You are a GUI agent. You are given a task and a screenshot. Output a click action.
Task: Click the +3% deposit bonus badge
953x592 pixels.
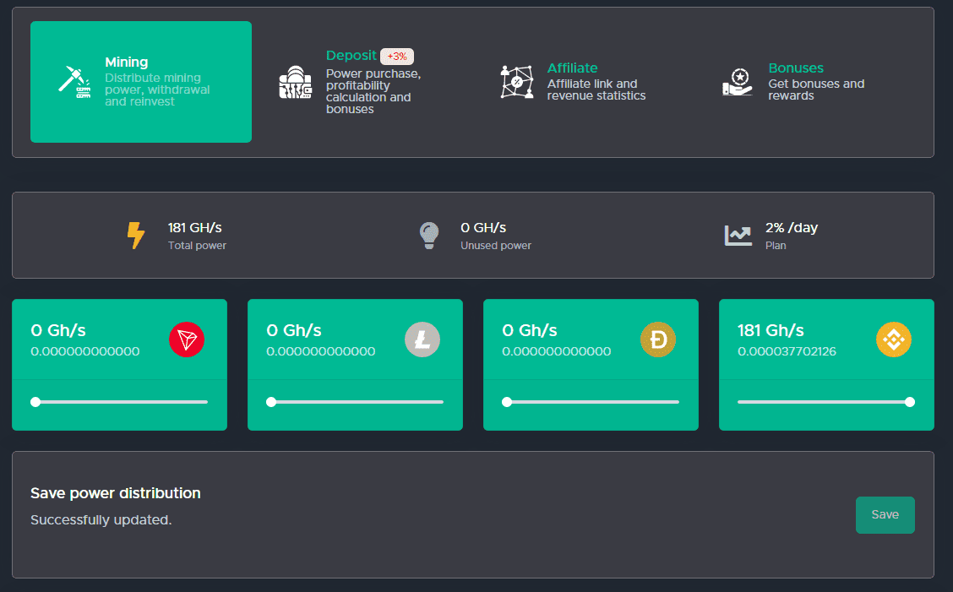[x=397, y=57]
